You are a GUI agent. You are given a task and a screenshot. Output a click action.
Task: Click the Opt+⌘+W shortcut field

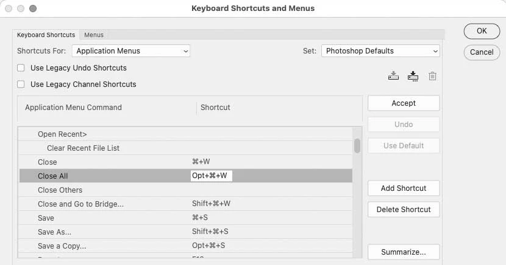(210, 176)
